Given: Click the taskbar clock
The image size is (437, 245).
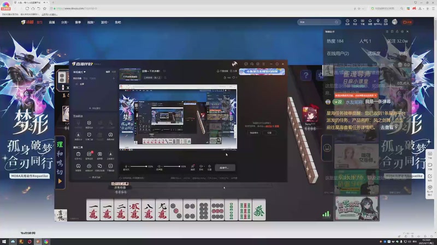Looking at the screenshot, I should (426, 242).
